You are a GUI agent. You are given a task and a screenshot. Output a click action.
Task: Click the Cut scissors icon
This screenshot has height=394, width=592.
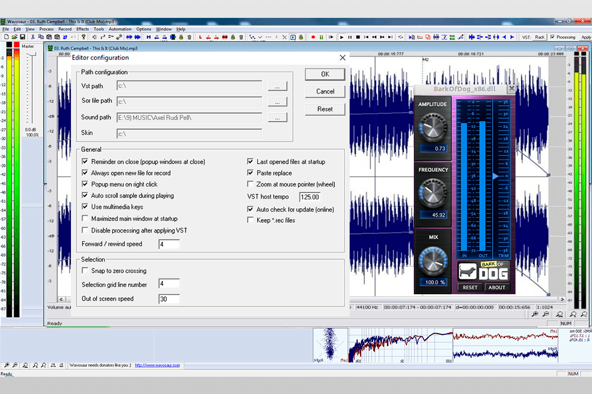click(x=32, y=37)
